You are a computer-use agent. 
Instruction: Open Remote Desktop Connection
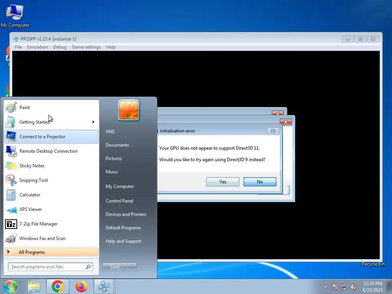[x=51, y=151]
